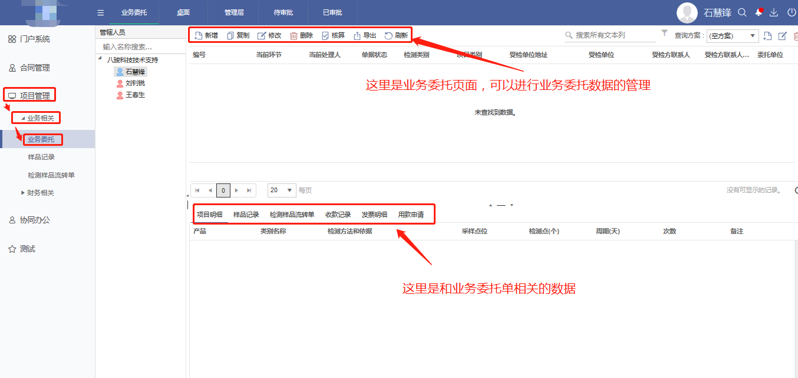Expand the 财务相关 tree node

(x=23, y=192)
